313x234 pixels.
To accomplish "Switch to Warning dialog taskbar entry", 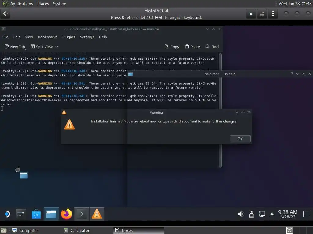I will [x=97, y=214].
